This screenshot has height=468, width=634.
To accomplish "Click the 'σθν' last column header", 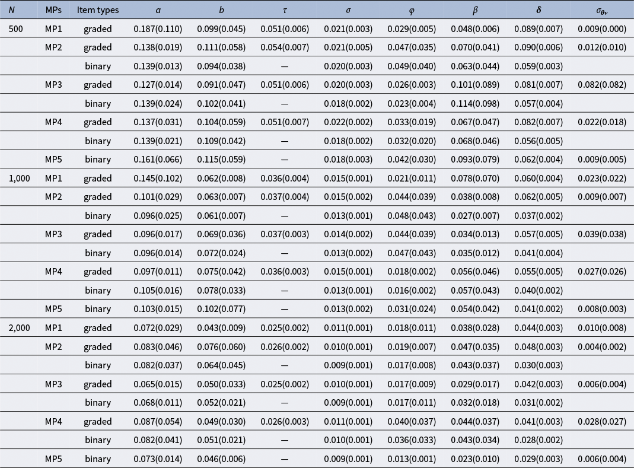I will coord(602,11).
